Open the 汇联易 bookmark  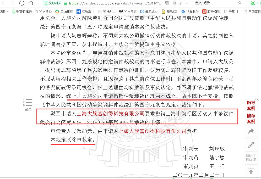coord(84,12)
